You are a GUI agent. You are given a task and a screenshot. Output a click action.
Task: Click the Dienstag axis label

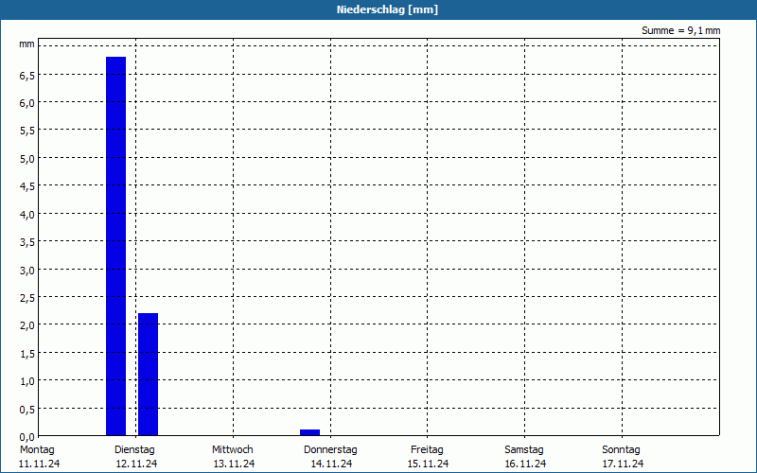pos(134,450)
